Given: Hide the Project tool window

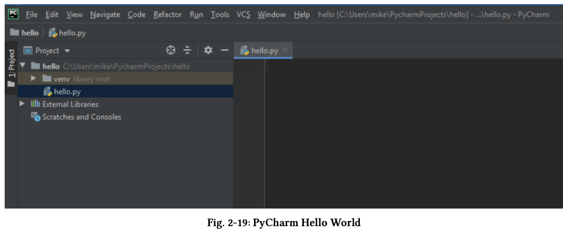Looking at the screenshot, I should [225, 51].
